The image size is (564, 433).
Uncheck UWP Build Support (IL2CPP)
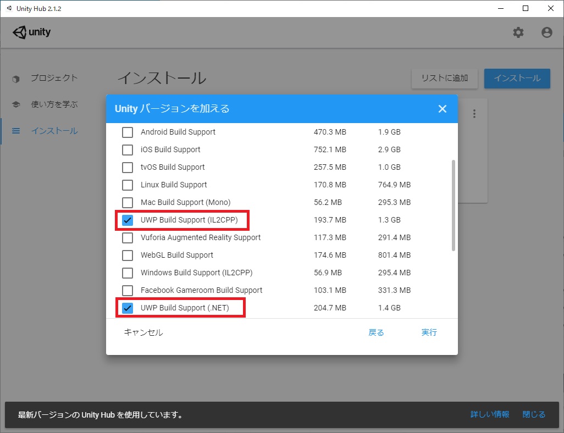pos(128,220)
